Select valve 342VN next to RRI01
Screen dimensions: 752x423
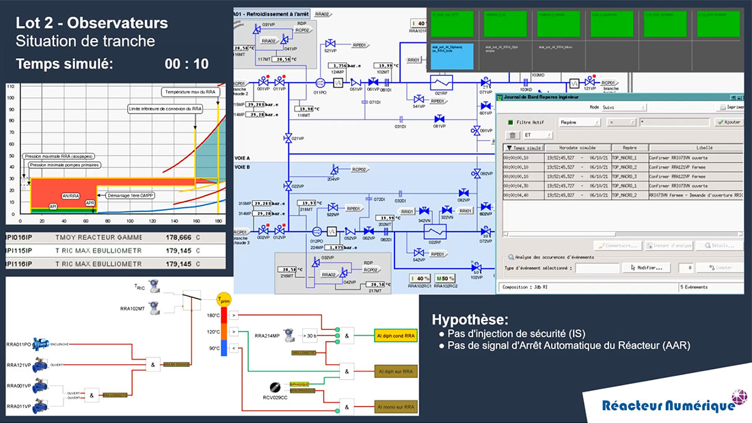pos(425,210)
